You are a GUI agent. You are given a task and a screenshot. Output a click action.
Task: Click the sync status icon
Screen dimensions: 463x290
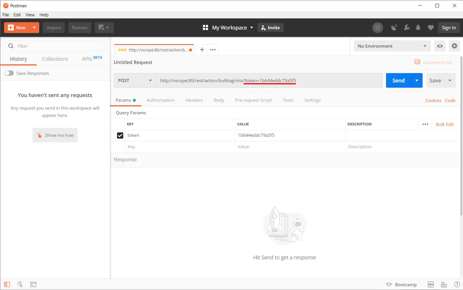coord(378,27)
